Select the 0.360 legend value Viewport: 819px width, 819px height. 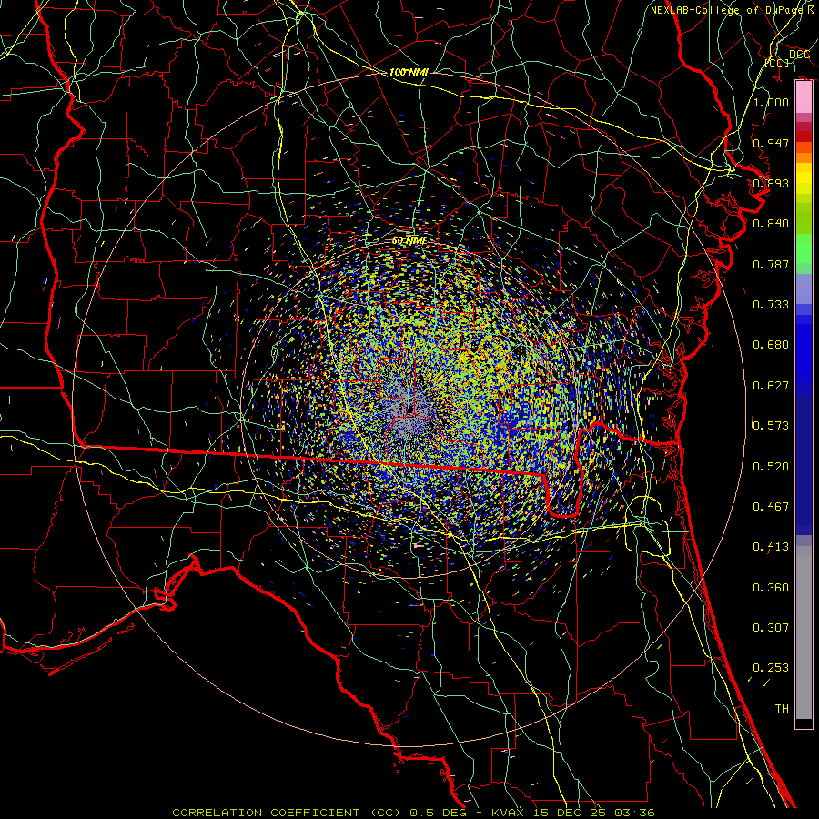click(771, 588)
